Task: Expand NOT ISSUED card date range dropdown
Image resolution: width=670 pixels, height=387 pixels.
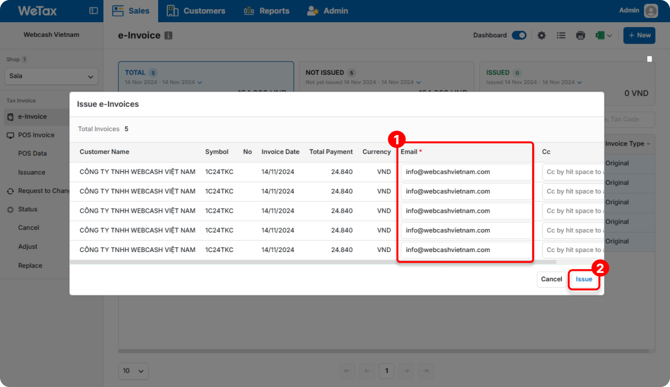Action: coord(418,82)
